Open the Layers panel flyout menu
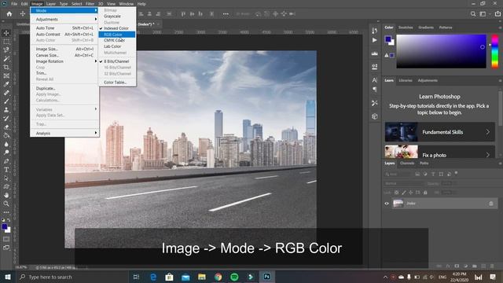The width and height of the screenshot is (503, 283). tap(500, 164)
